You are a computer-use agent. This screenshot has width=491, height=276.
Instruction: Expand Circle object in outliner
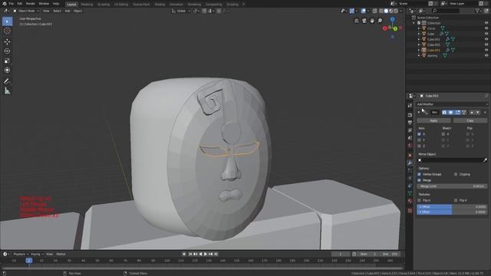click(x=419, y=28)
